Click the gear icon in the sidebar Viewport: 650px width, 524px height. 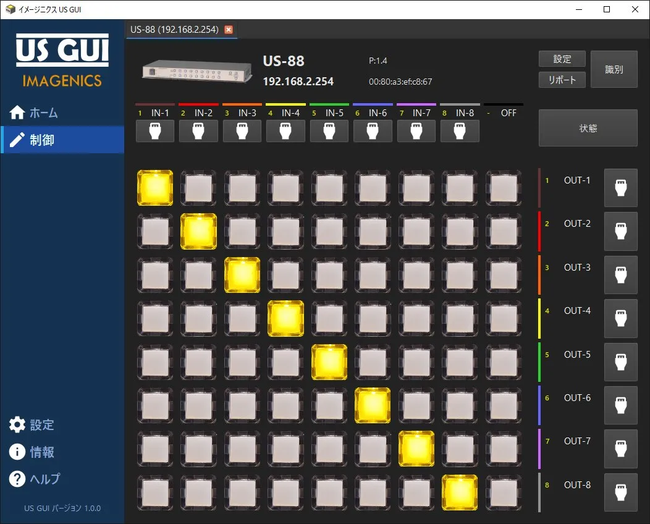pos(17,425)
